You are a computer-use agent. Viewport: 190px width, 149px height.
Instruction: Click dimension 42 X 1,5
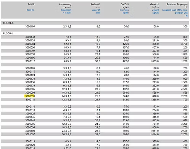pos(66,100)
